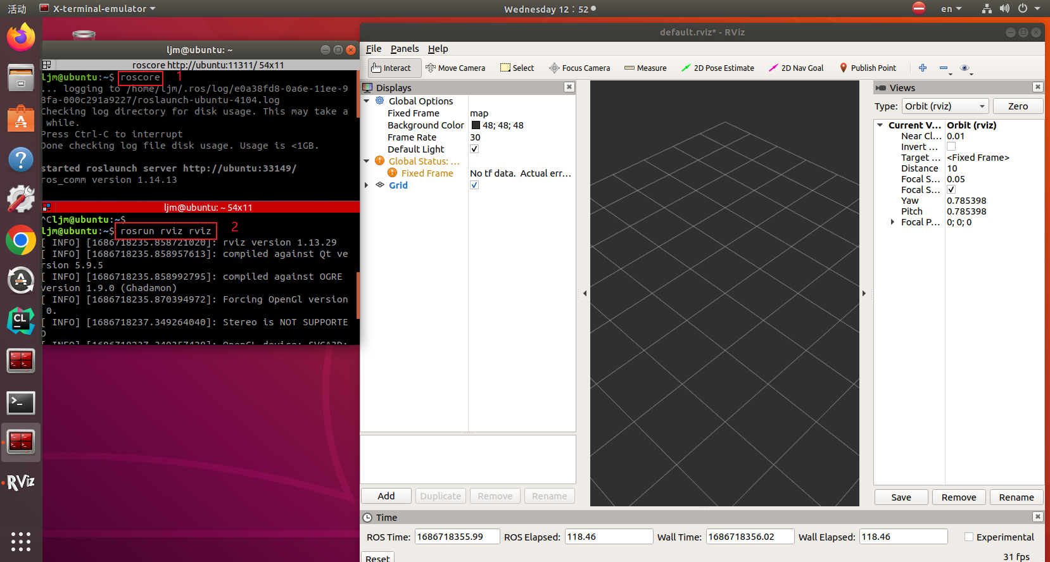The width and height of the screenshot is (1050, 562).
Task: Activate the Move Camera tool
Action: 455,68
